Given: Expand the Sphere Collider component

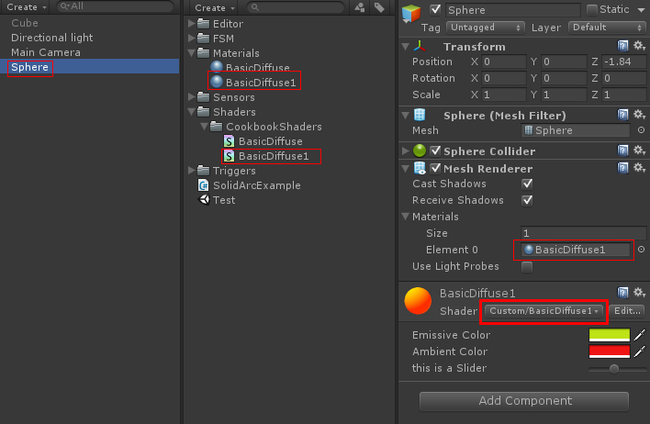Looking at the screenshot, I should point(406,151).
